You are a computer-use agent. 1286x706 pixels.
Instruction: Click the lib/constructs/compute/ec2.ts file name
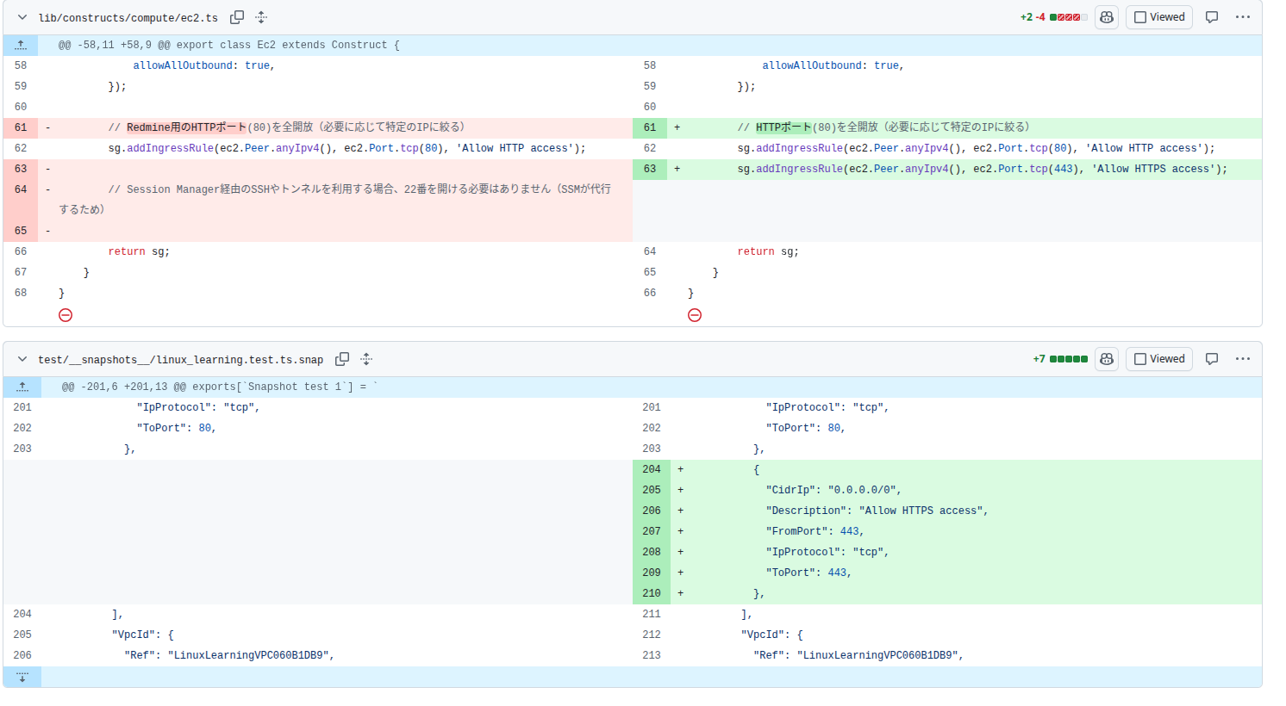coord(128,18)
